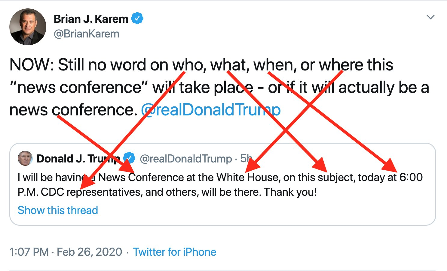Follow the blue @realDonaldTrump mention in the tweet

coord(210,110)
